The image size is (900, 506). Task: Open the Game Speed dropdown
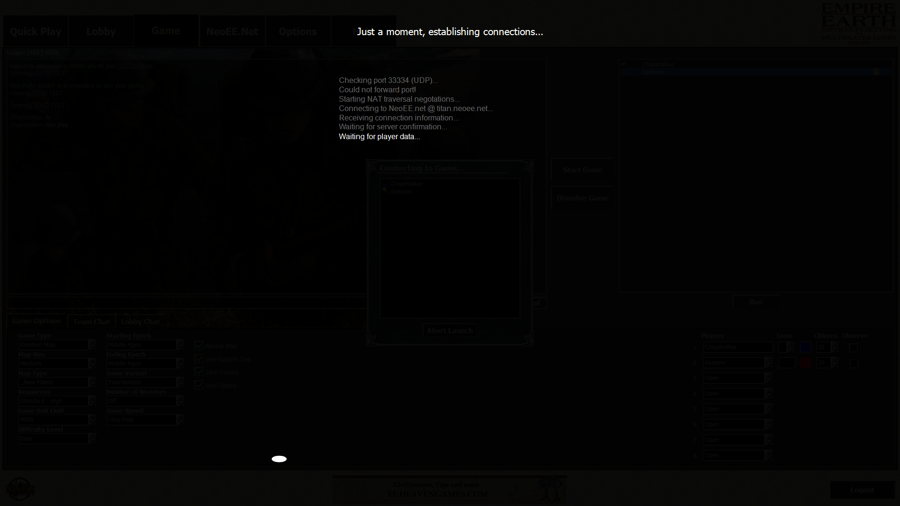[x=180, y=420]
